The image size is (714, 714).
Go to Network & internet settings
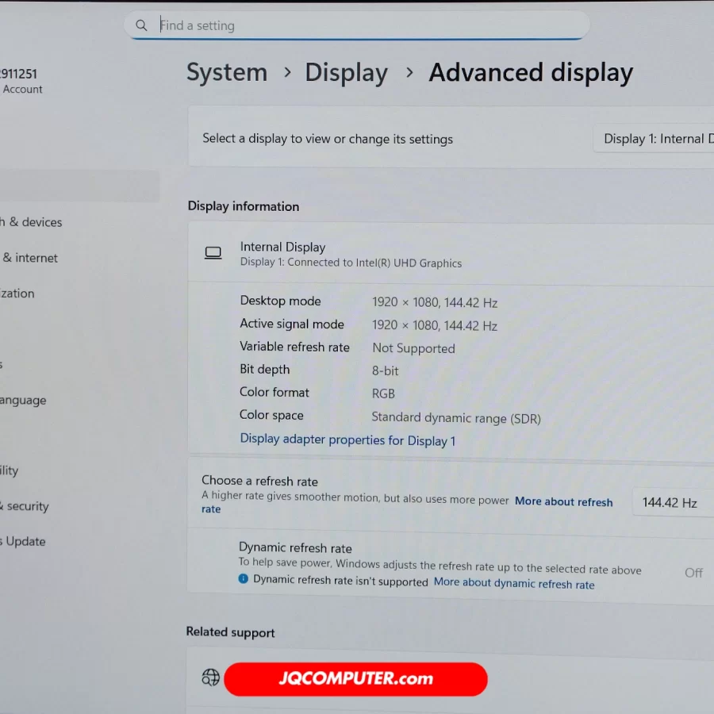point(30,258)
